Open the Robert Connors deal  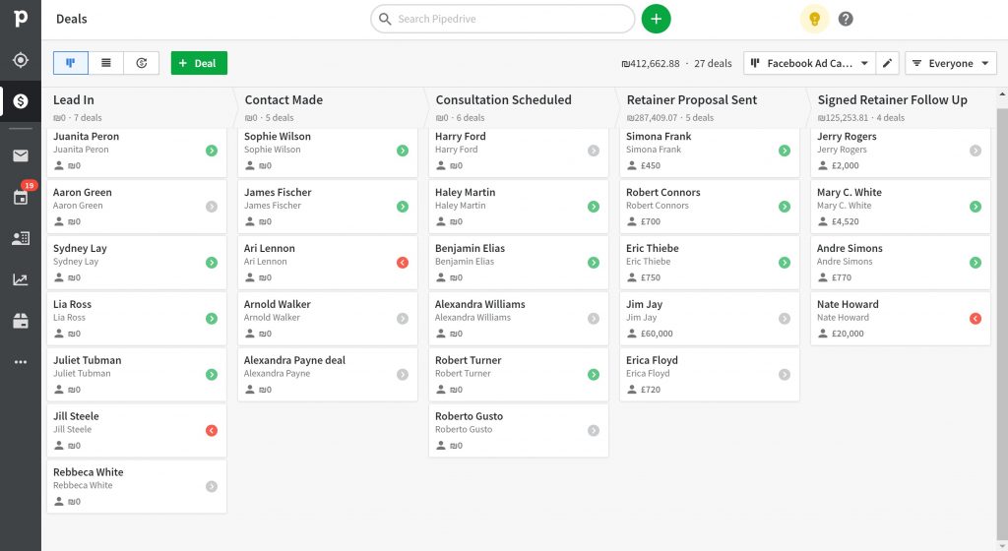point(709,207)
